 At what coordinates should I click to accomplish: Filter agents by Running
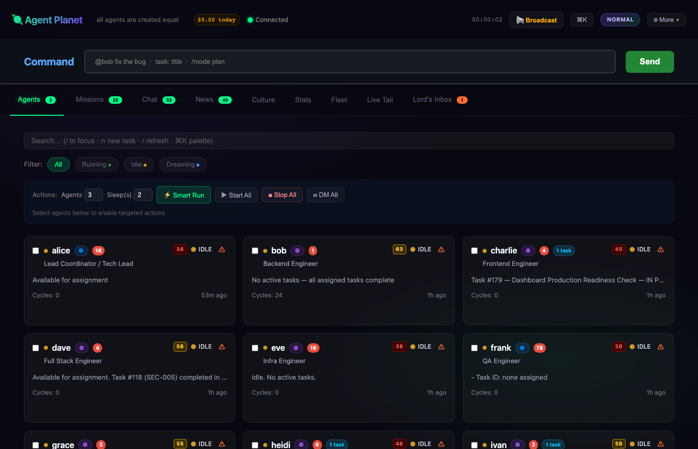tap(97, 164)
